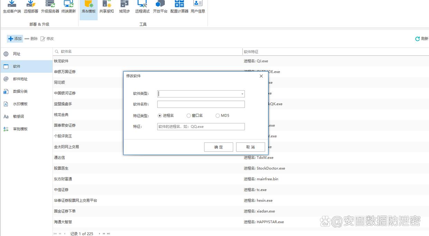This screenshot has height=236, width=429.
Task: Open the 远程部署 tool
Action: click(x=31, y=5)
